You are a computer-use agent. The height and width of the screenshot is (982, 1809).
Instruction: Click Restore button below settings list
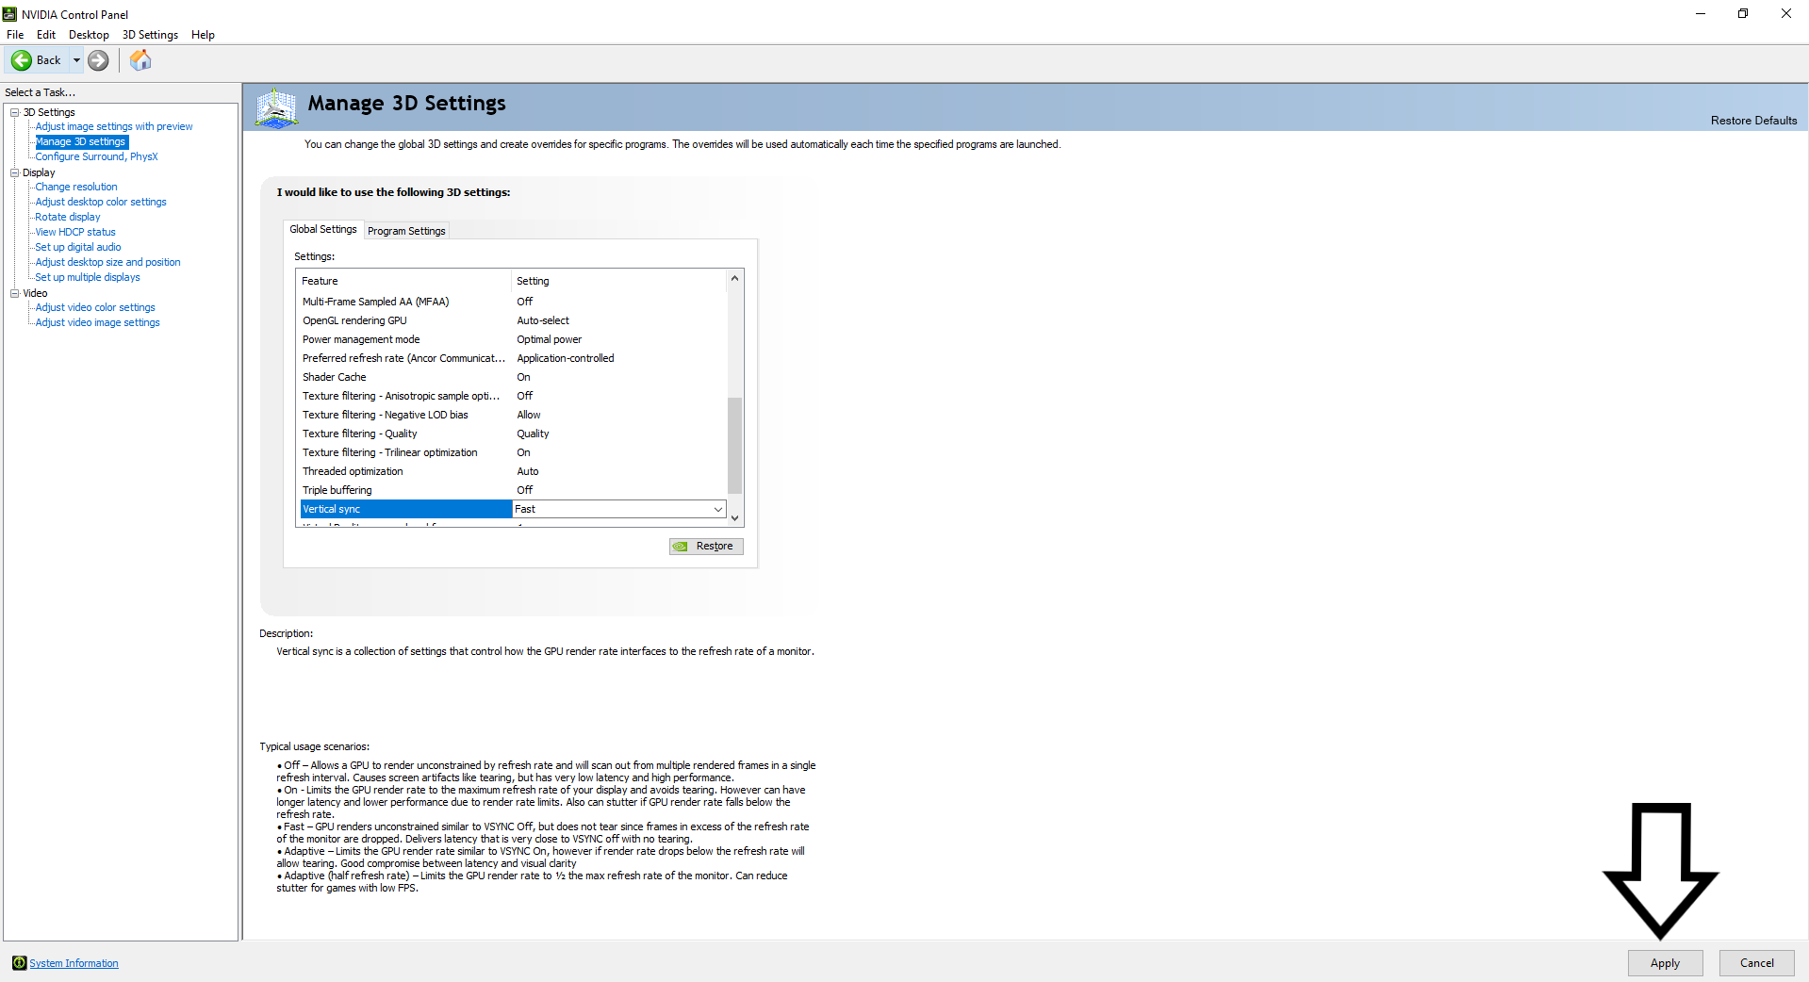click(706, 547)
